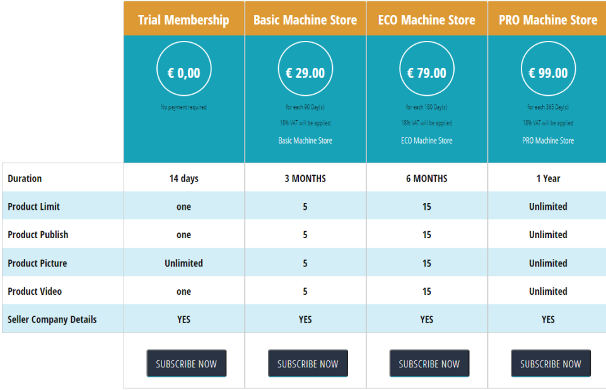Select the € 79.00 price circle

pyautogui.click(x=427, y=73)
